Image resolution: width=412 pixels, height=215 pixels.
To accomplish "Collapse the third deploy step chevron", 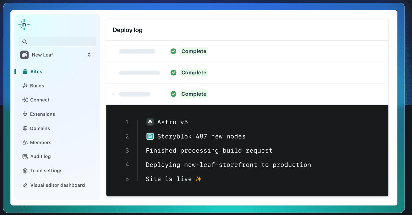I will coord(113,94).
